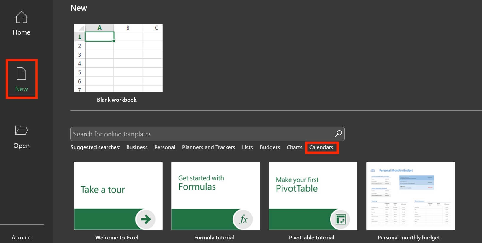Select the Business suggested search

click(x=137, y=147)
